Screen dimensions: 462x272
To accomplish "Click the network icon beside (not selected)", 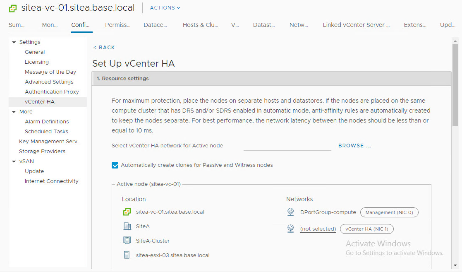I will coord(291,229).
